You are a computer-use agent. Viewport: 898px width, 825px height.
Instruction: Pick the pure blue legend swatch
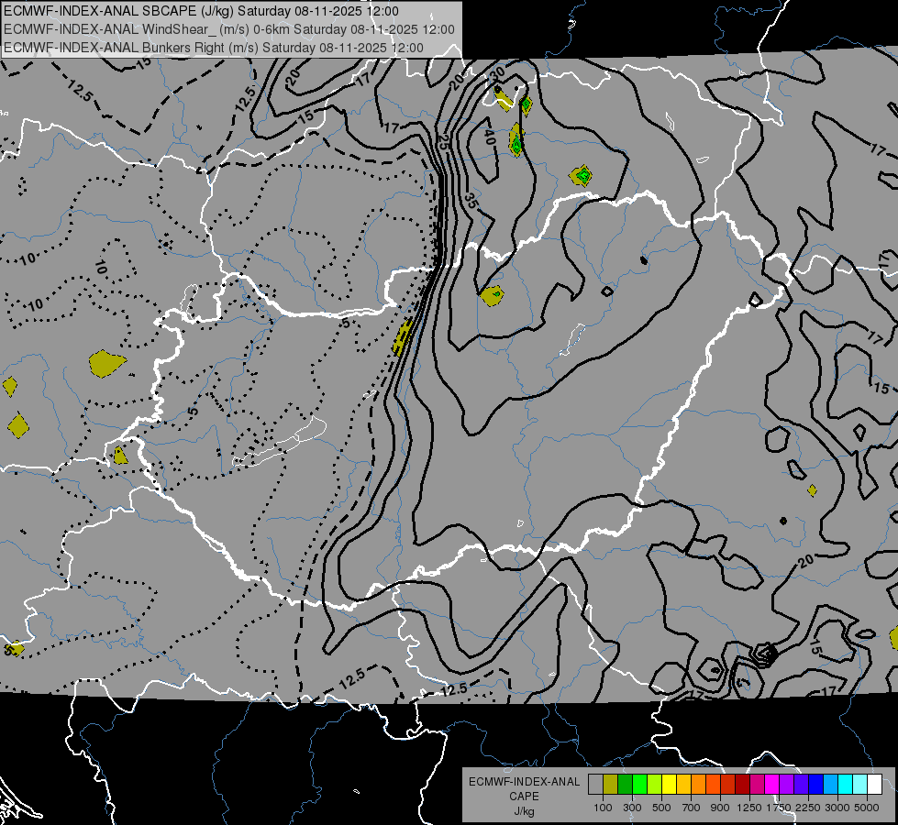point(816,785)
